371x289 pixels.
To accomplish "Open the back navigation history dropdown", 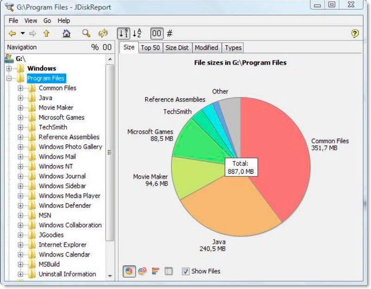I will tap(22, 33).
